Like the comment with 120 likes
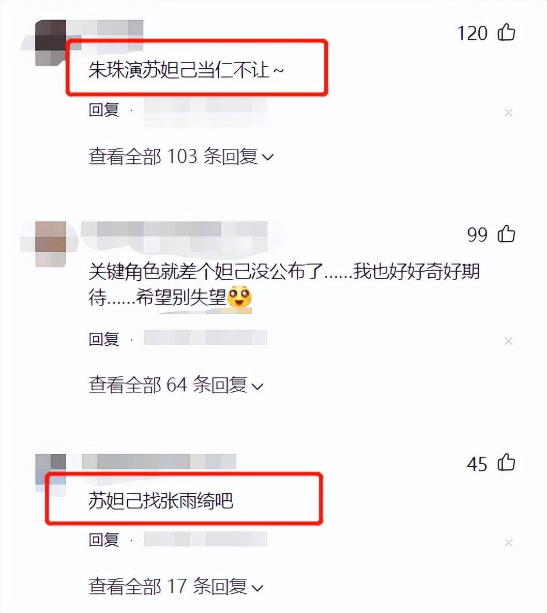The width and height of the screenshot is (547, 613). coord(506,32)
